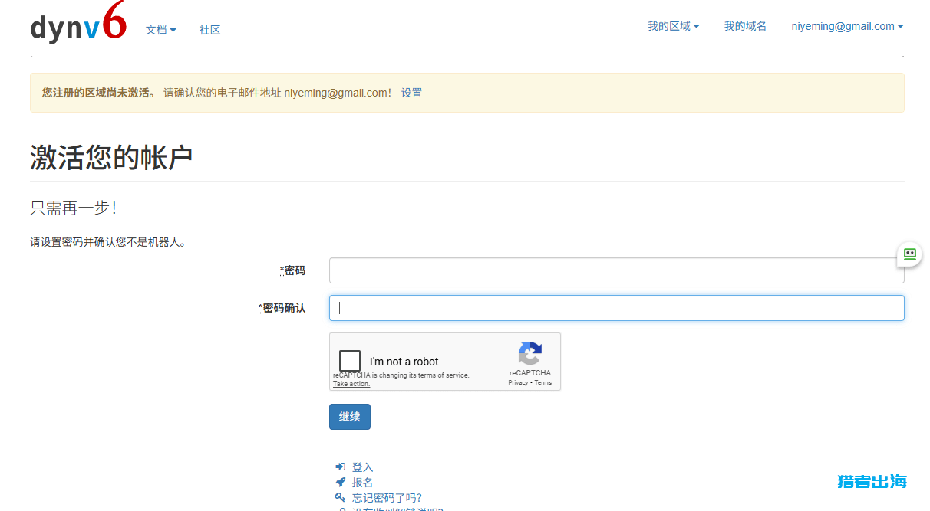Expand the 文档 dropdown menu
The height and width of the screenshot is (511, 930).
pos(161,30)
